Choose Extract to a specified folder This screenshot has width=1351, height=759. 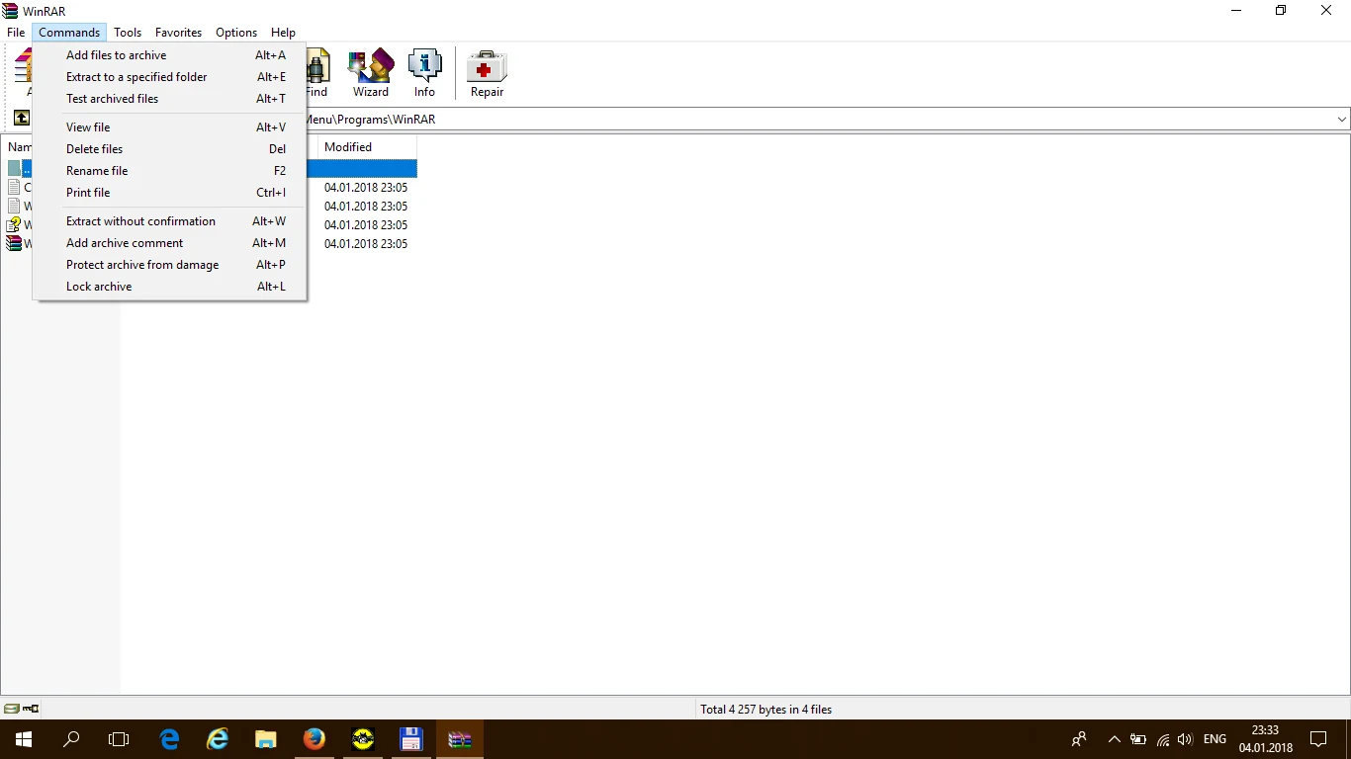[169, 77]
